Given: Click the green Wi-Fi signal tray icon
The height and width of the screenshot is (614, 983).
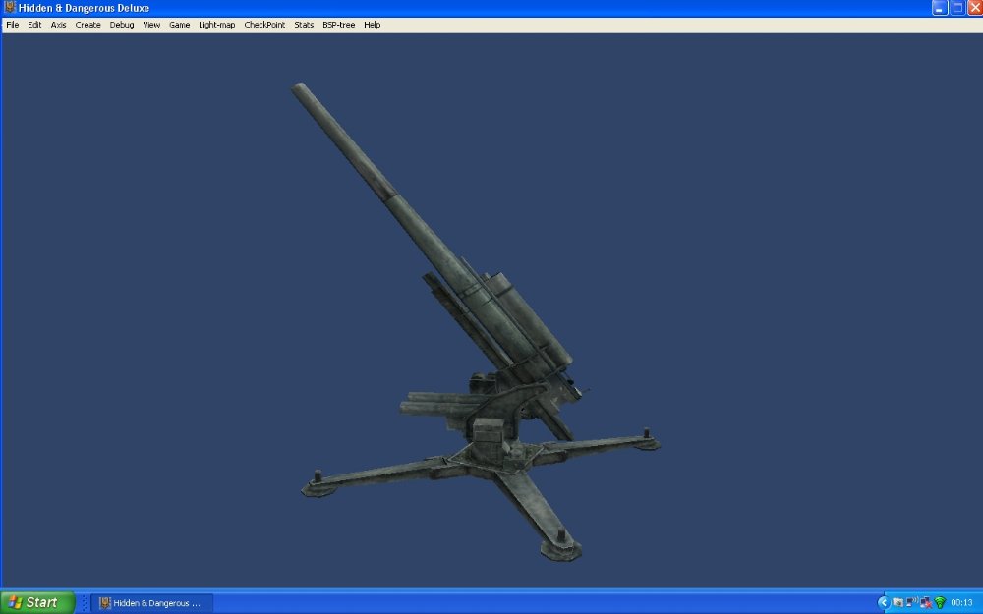Looking at the screenshot, I should [x=940, y=603].
